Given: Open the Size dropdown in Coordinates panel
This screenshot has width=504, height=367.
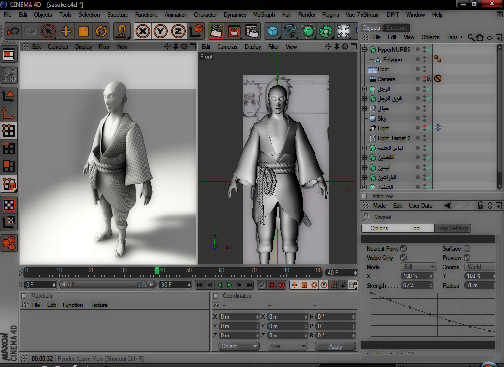Looking at the screenshot, I should pos(287,346).
